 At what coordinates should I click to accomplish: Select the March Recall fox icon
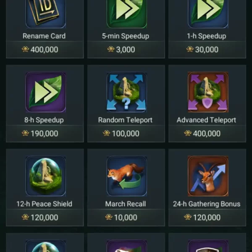pos(127,176)
